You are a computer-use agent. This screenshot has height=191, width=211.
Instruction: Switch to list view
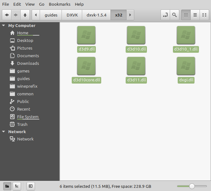(195, 15)
